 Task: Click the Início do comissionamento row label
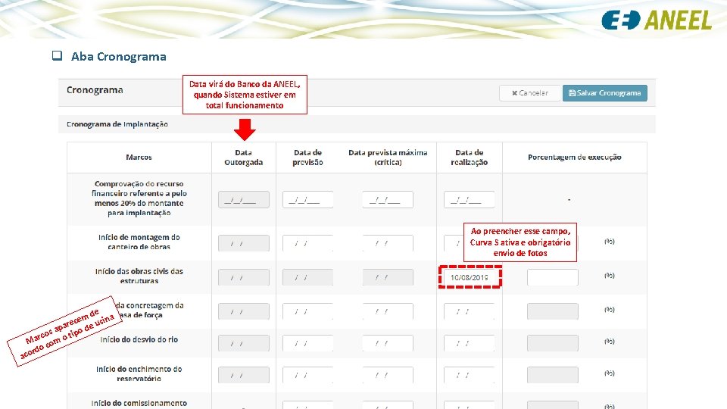[139, 403]
